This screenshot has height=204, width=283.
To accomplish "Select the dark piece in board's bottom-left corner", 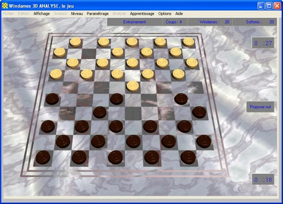I will click(43, 157).
